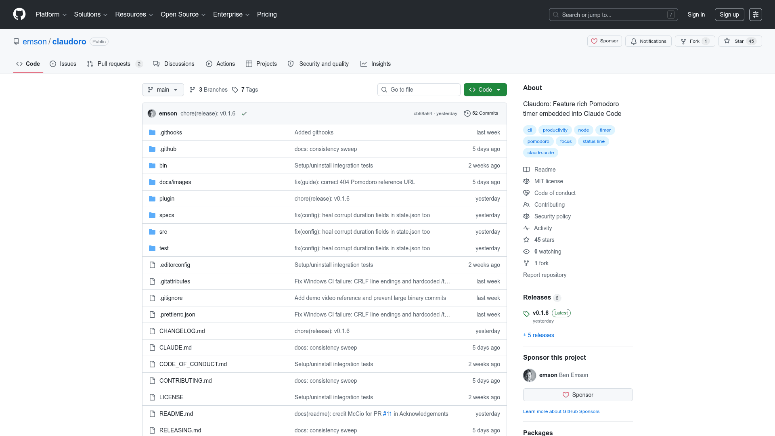775x436 pixels.
Task: Expand the Platform menu in header
Action: (x=51, y=15)
